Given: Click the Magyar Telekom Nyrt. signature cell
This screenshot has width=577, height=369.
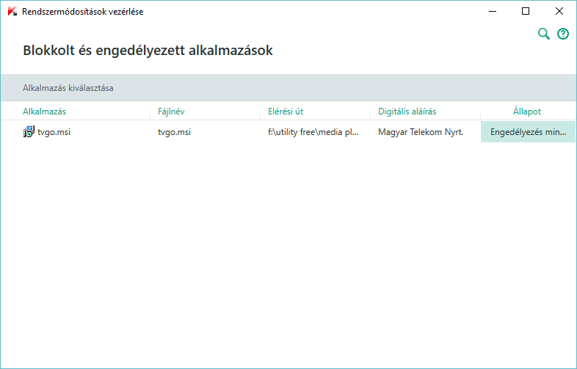Looking at the screenshot, I should [x=421, y=132].
